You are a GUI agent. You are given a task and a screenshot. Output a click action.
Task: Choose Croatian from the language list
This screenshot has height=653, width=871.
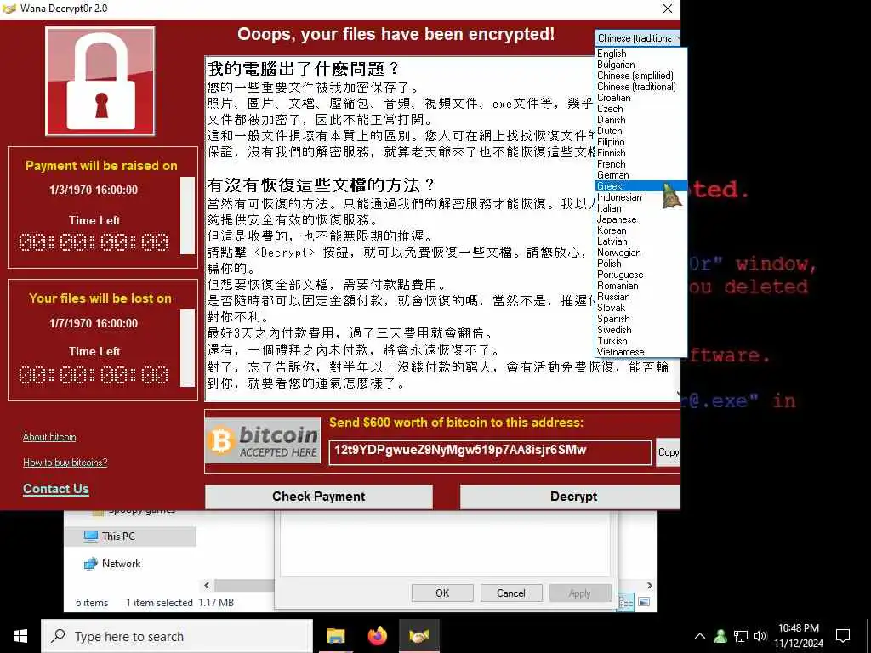tap(641, 98)
